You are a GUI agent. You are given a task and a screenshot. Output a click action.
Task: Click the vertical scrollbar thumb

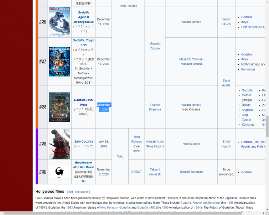click(x=267, y=126)
